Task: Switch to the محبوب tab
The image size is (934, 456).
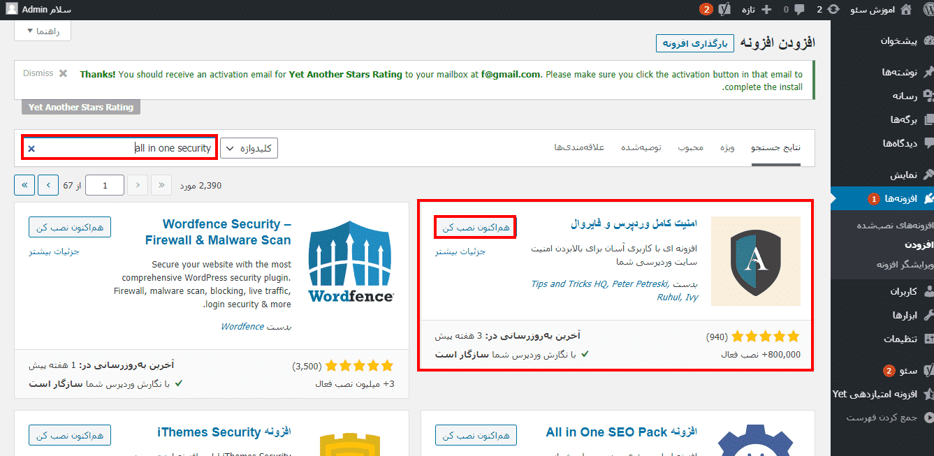Action: pyautogui.click(x=692, y=147)
